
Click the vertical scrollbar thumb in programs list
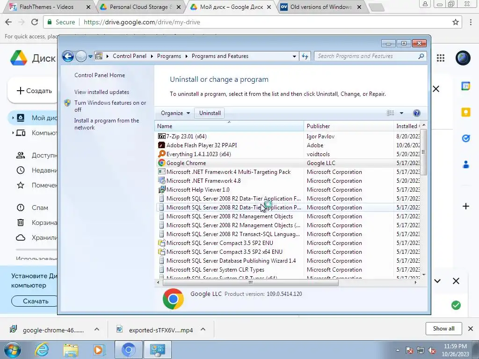point(423,152)
